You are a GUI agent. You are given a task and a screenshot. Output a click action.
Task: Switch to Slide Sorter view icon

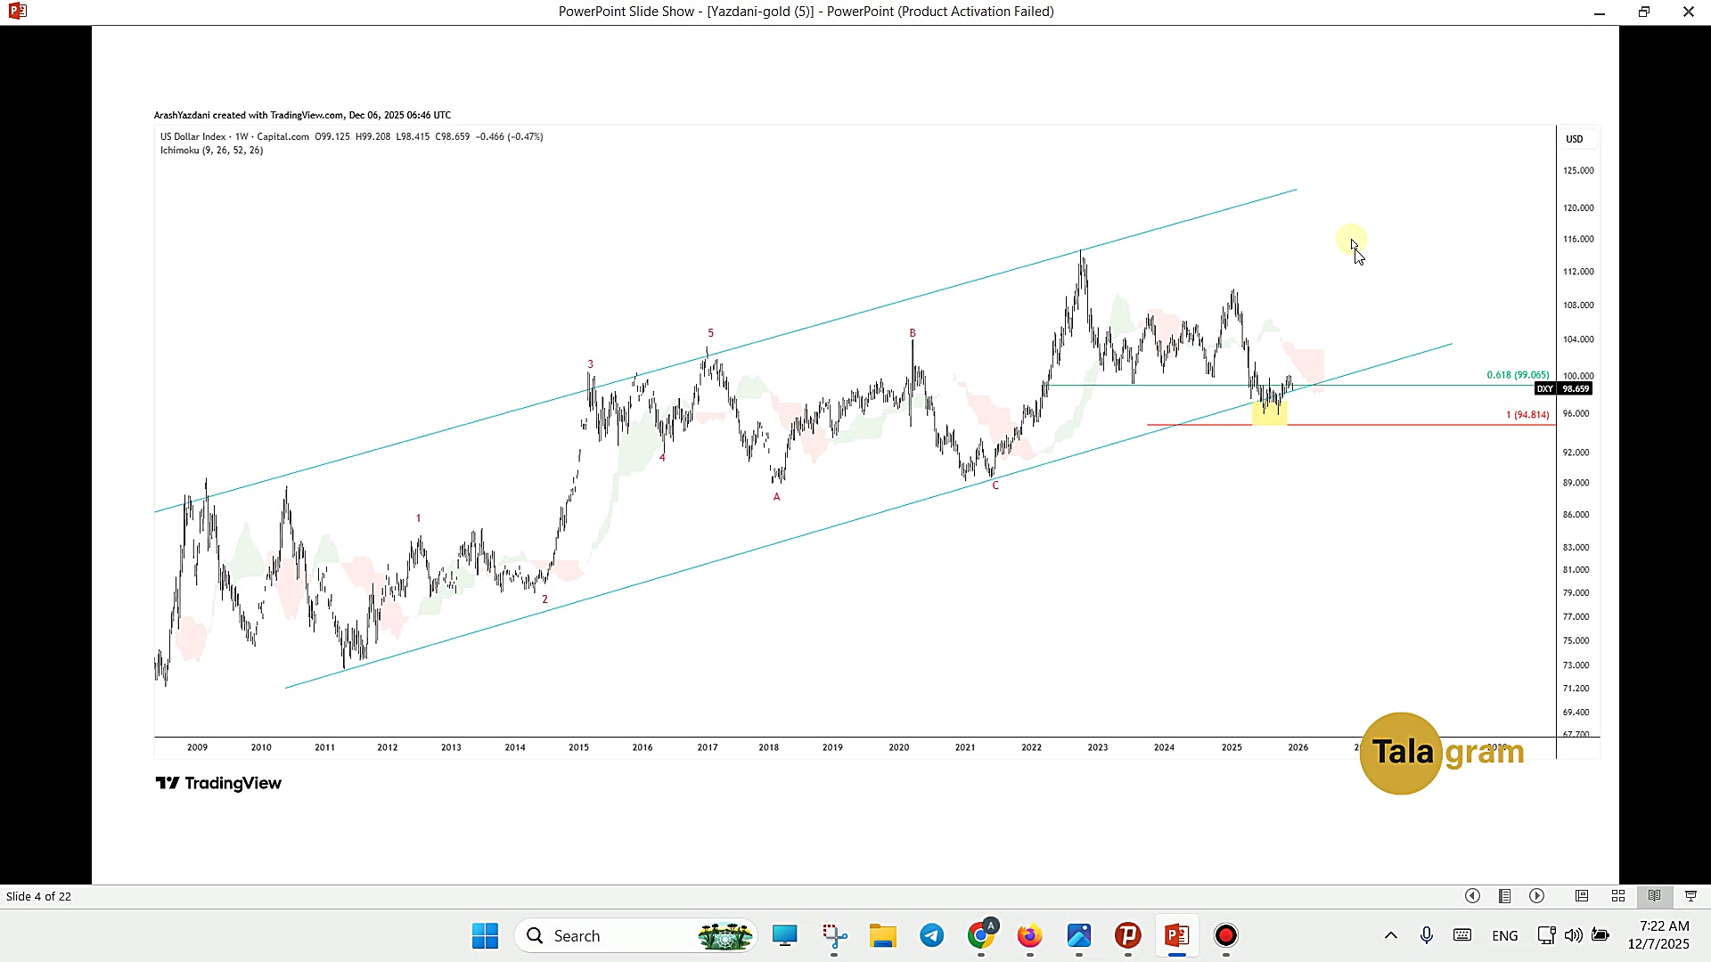[x=1618, y=896]
